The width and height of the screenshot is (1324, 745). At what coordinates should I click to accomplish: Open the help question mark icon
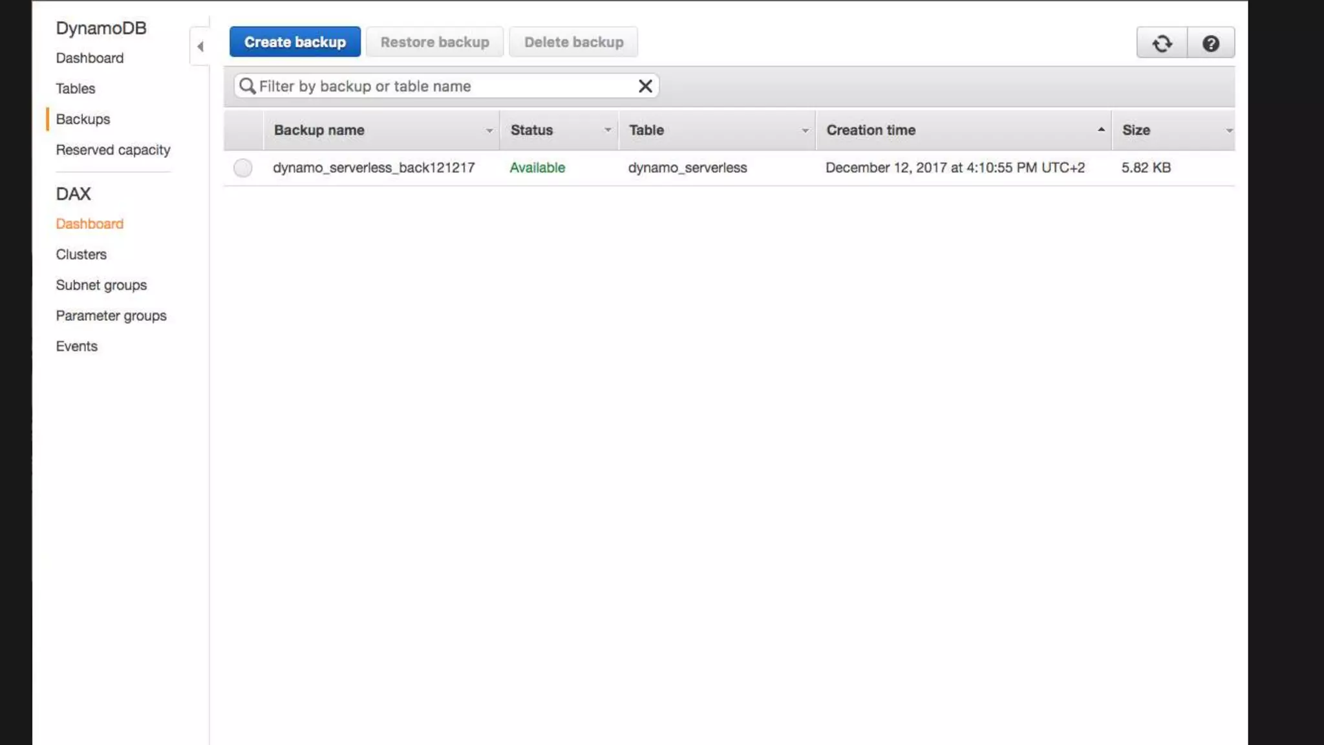tap(1210, 43)
